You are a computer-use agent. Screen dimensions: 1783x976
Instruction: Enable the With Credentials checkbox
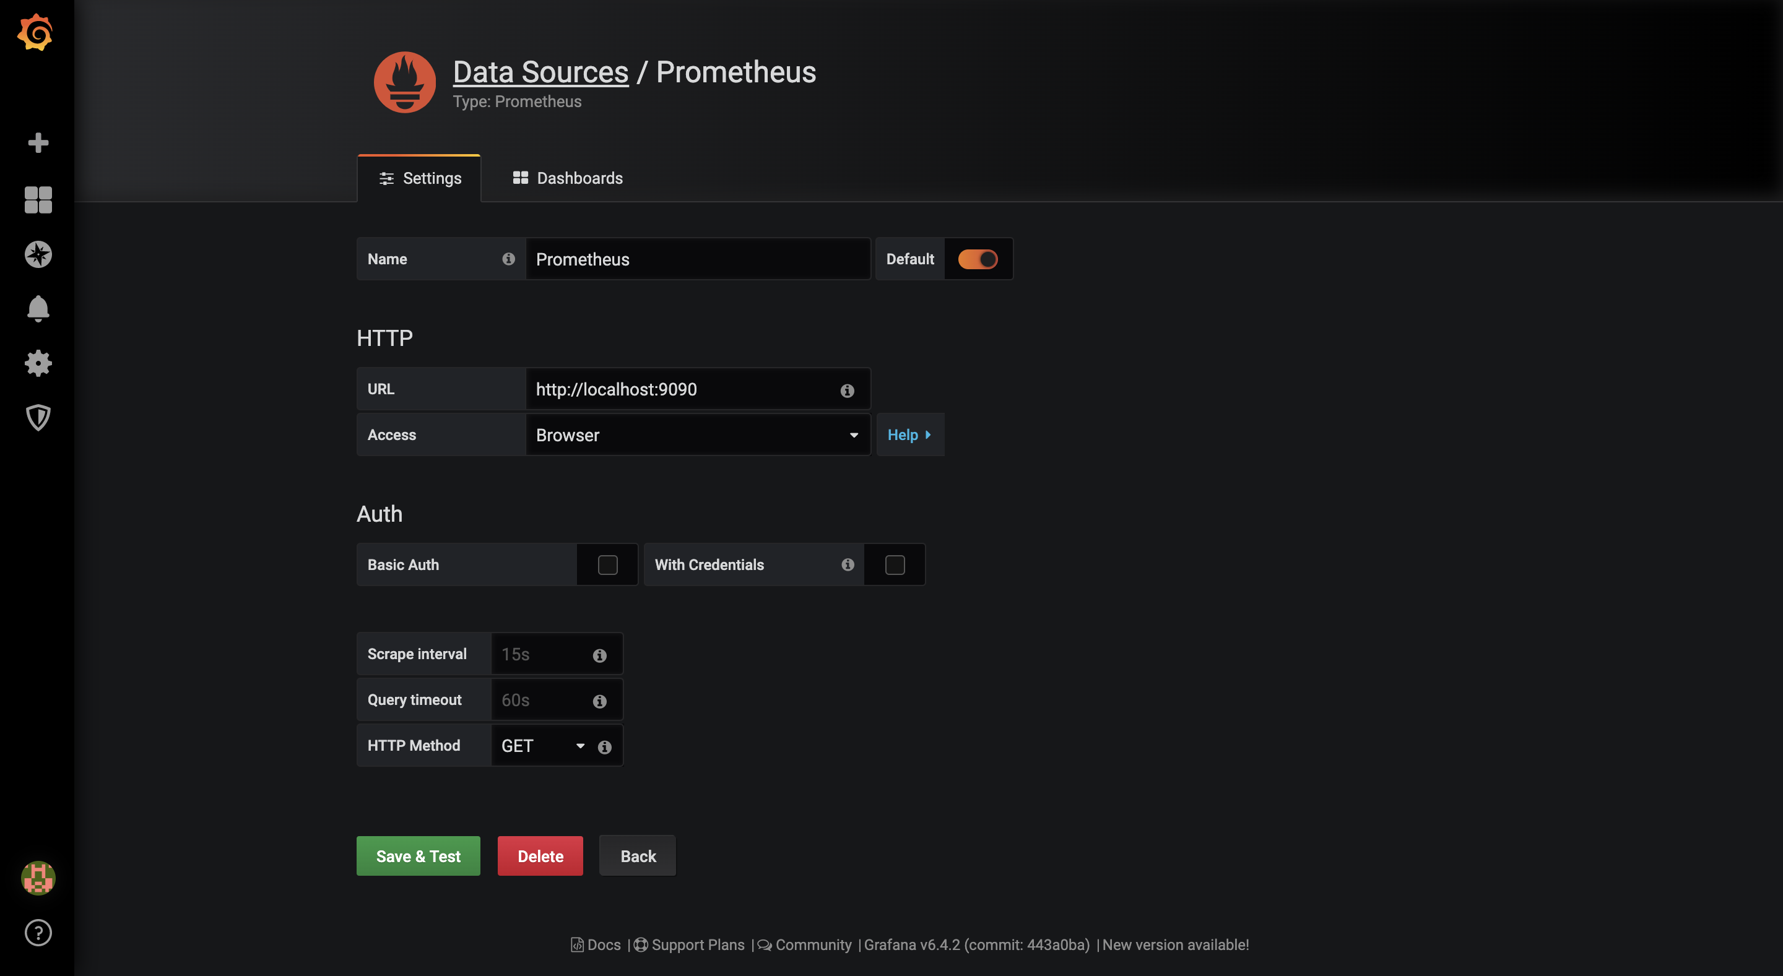[895, 565]
